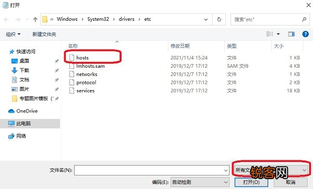Click the pin icon beside 桌面
Viewport: 313px width, 189px height.
click(57, 61)
